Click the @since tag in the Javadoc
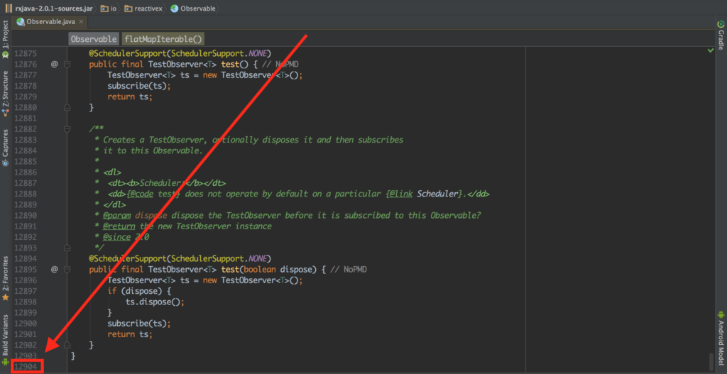Viewport: 727px width, 374px height. click(x=116, y=237)
